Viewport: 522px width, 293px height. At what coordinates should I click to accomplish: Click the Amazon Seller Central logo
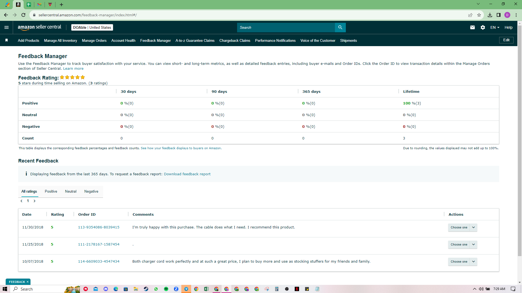coord(39,27)
